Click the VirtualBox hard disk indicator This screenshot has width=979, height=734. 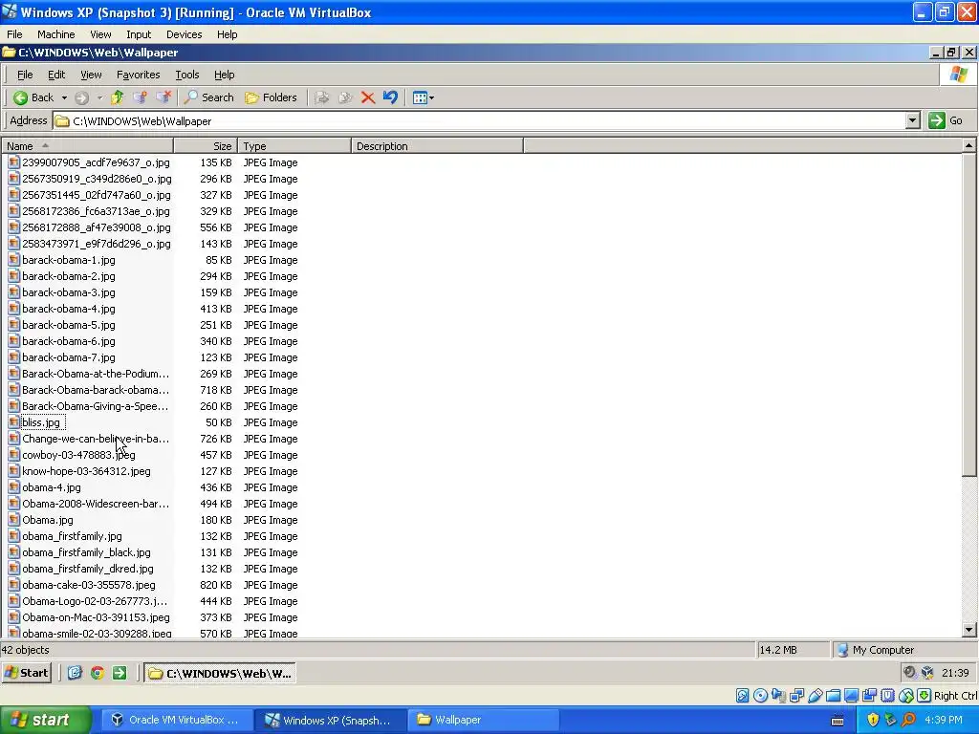(x=742, y=696)
